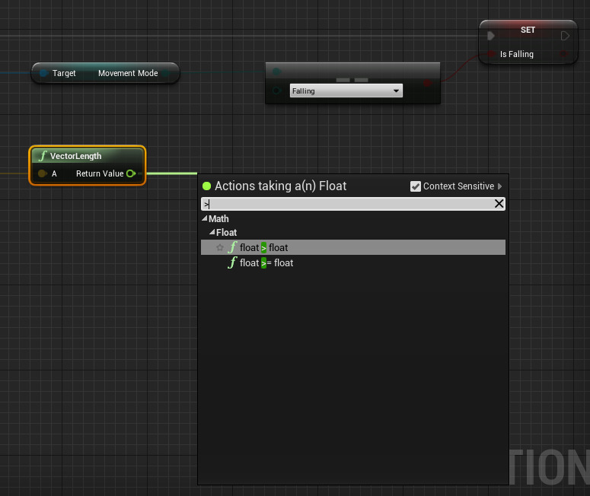590x496 pixels.
Task: Click the Is Falling output pin
Action: click(x=563, y=54)
